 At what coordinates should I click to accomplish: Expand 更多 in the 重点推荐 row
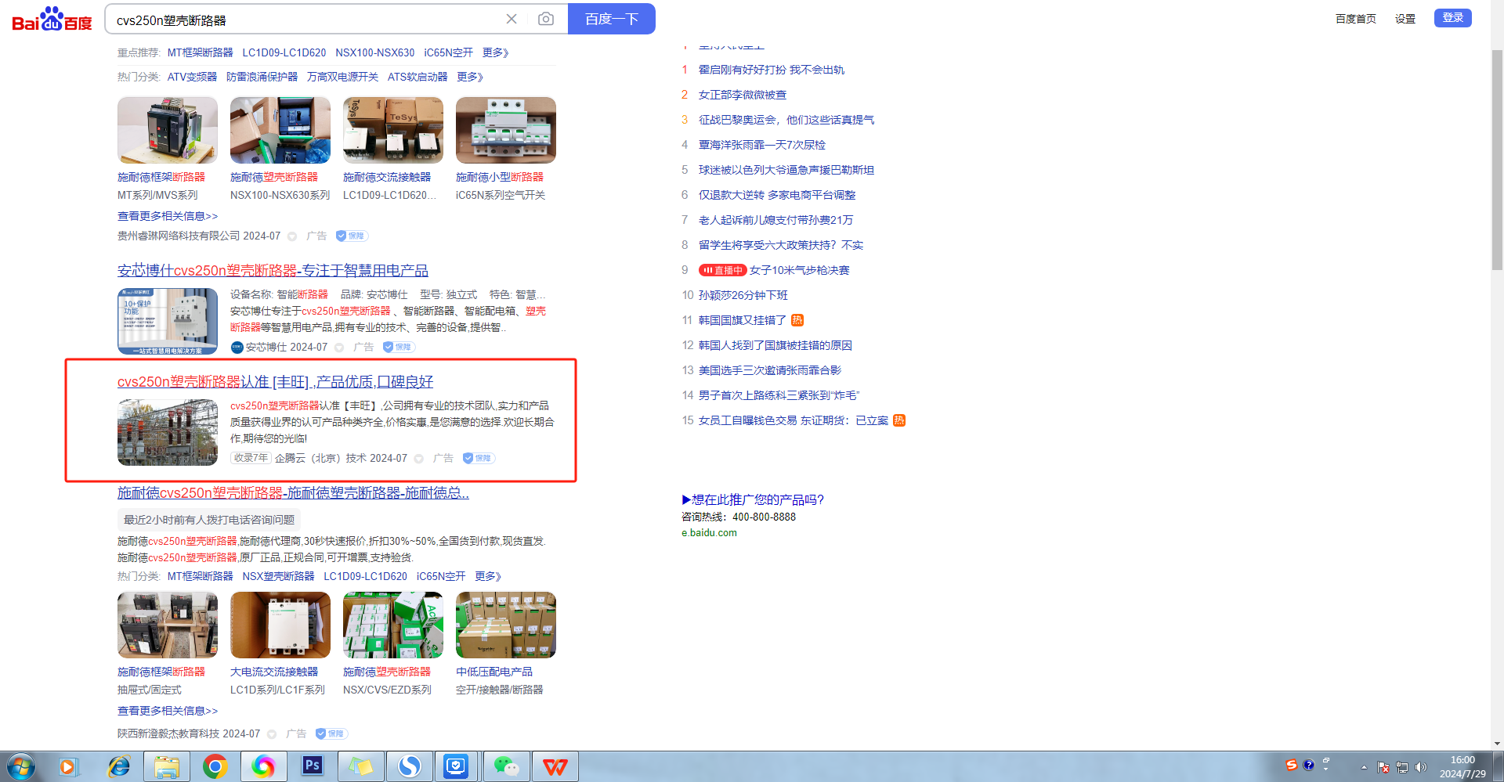pos(496,52)
